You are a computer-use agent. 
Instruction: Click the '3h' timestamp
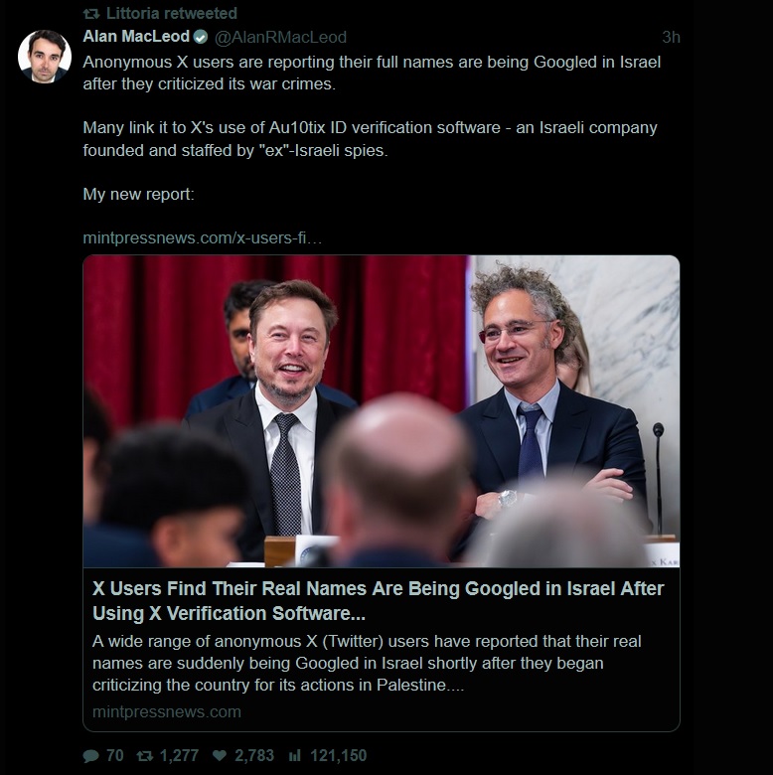click(671, 38)
